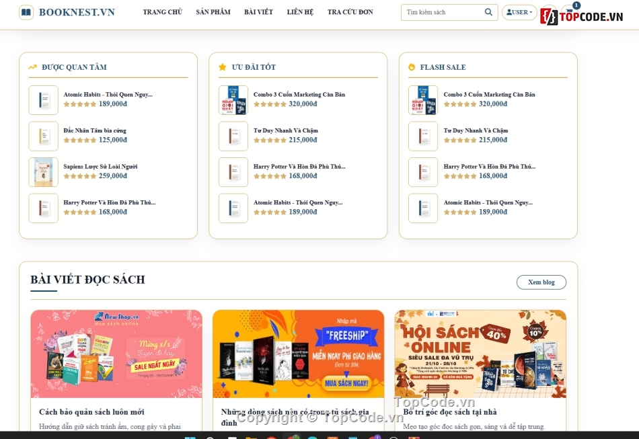Viewport: 639px width, 439px height.
Task: Open Atomic Habits title in Được Quan Tâm
Action: pos(108,95)
